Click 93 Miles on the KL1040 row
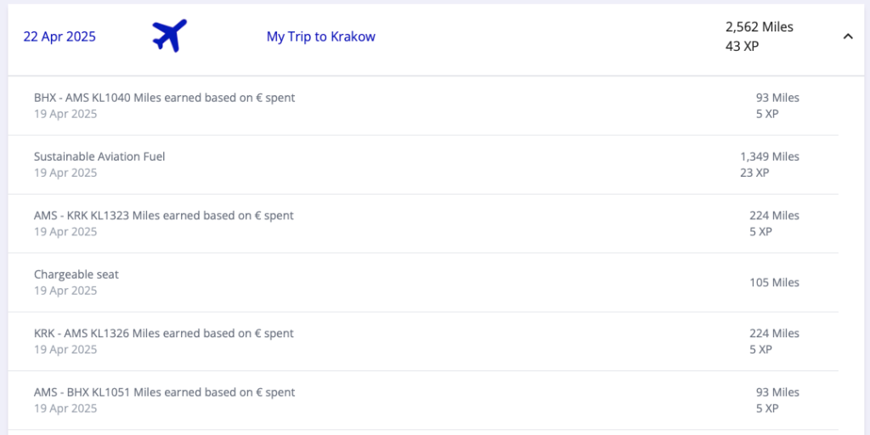 (x=777, y=98)
